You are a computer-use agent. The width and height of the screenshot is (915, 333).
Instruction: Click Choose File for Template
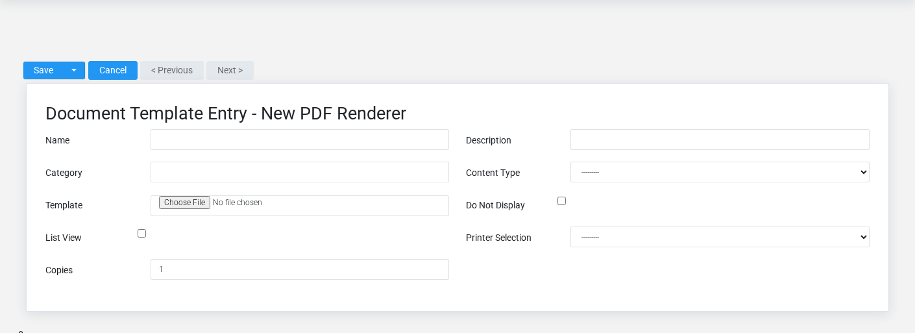pos(184,203)
